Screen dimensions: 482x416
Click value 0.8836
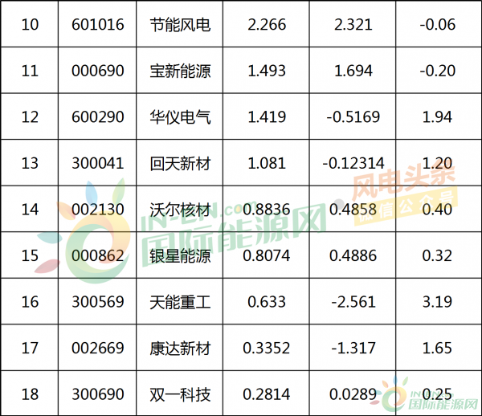(x=267, y=210)
